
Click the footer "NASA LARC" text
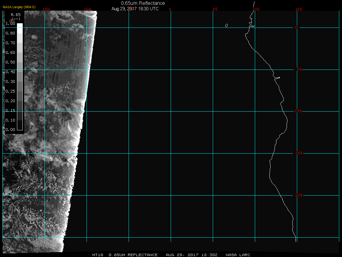(238, 255)
